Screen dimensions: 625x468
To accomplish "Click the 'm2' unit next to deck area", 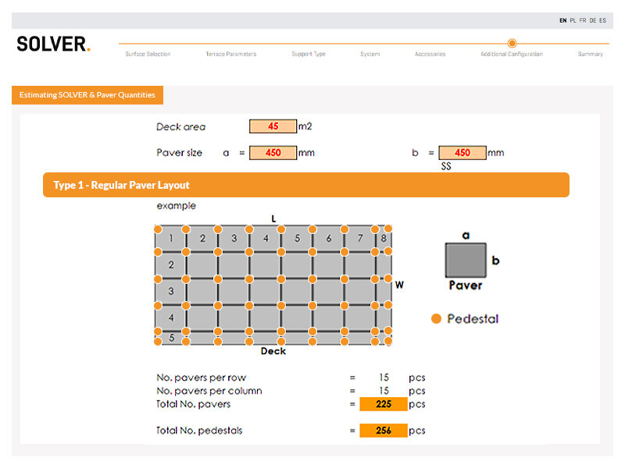I will point(305,126).
